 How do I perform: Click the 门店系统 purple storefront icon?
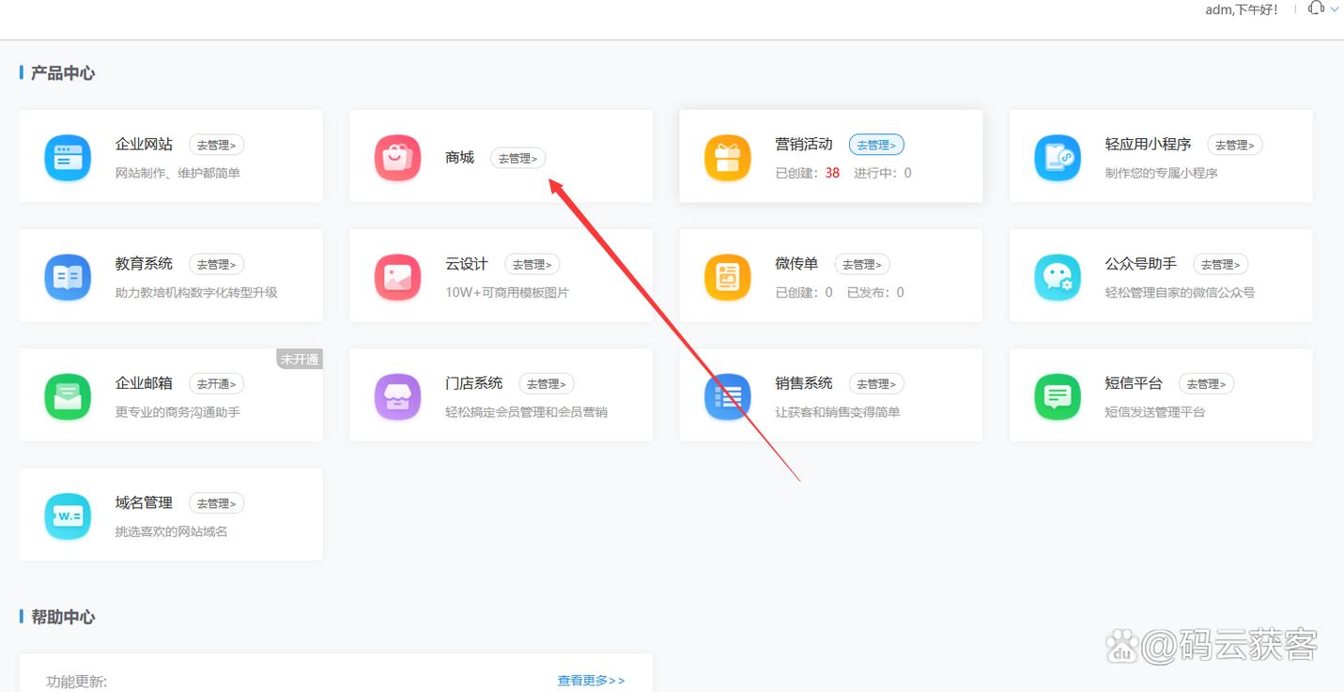(397, 396)
